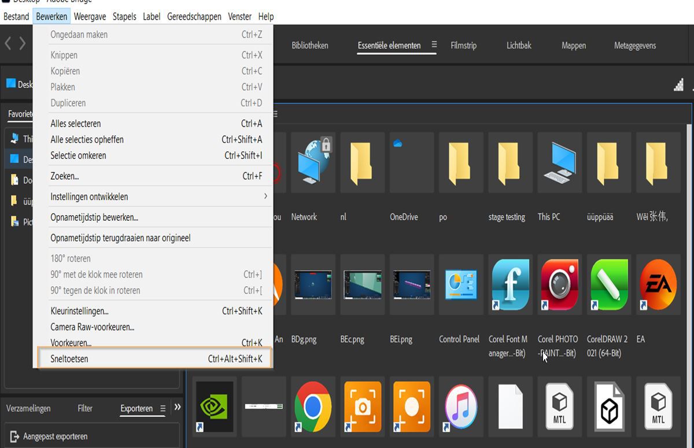Open Kleurinstellingen...

(x=156, y=311)
